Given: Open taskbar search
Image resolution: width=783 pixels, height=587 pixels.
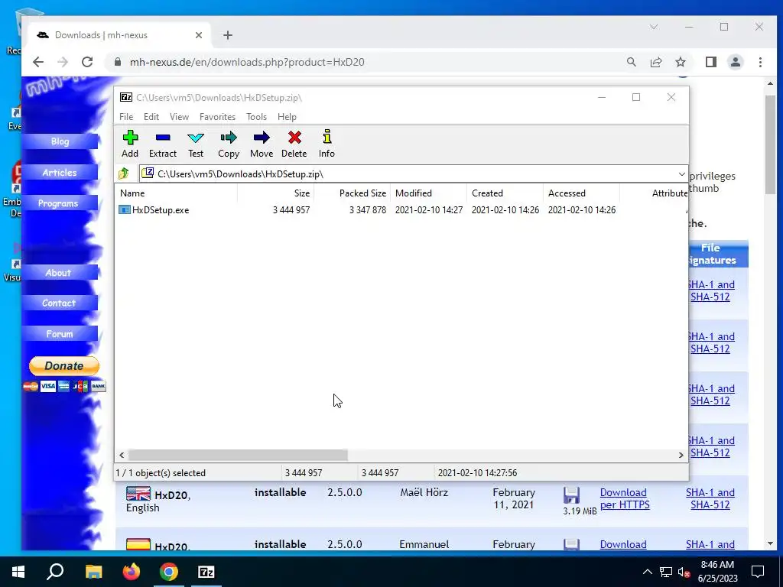Looking at the screenshot, I should click(55, 572).
